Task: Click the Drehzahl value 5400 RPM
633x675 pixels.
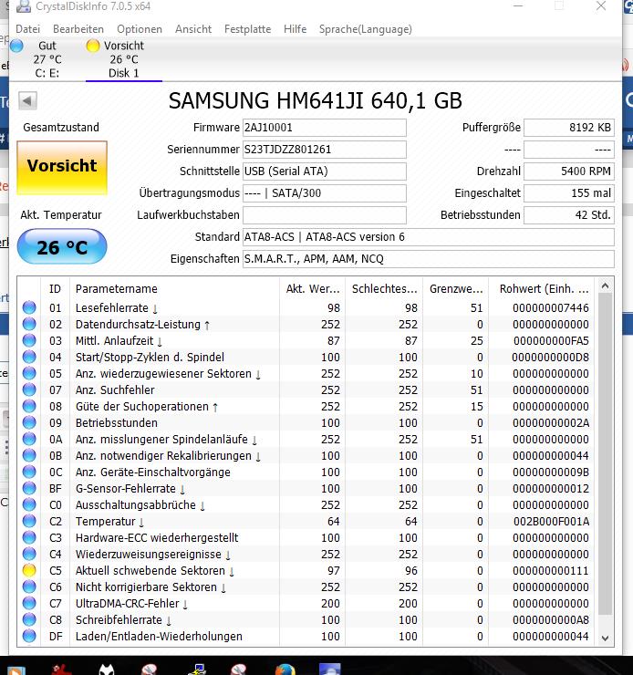Action: point(569,171)
